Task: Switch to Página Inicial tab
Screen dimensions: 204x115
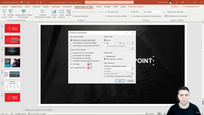Action: click(17, 6)
